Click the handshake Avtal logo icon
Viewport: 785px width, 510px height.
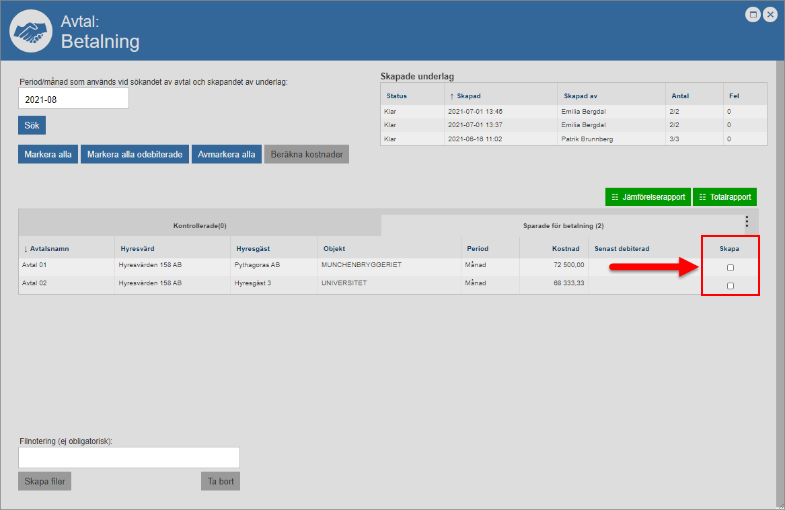(x=30, y=31)
